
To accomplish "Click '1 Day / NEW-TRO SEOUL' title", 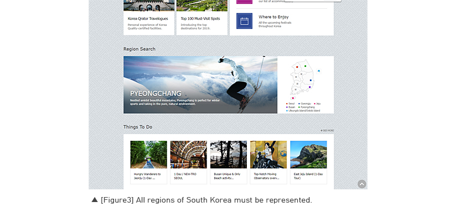I will click(x=185, y=176).
